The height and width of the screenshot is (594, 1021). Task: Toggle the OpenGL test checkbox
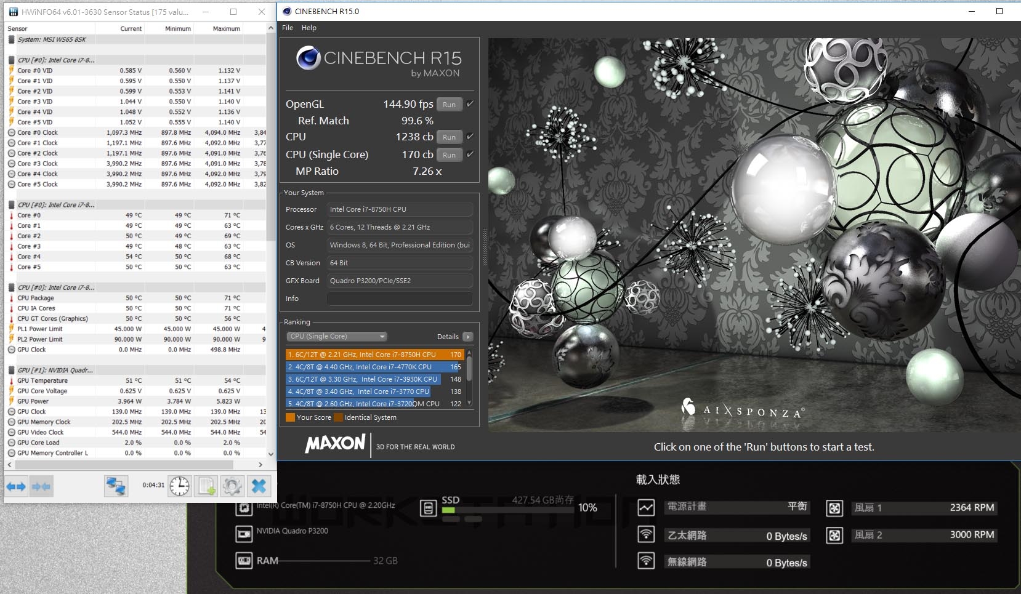point(470,104)
